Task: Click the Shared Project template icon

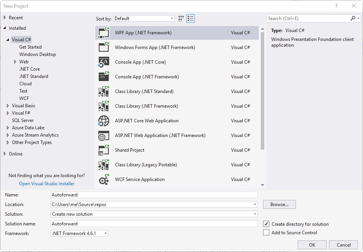Action: coord(104,150)
